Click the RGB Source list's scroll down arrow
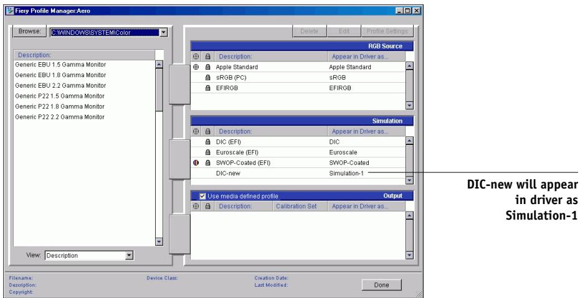This screenshot has width=580, height=298. pyautogui.click(x=409, y=105)
